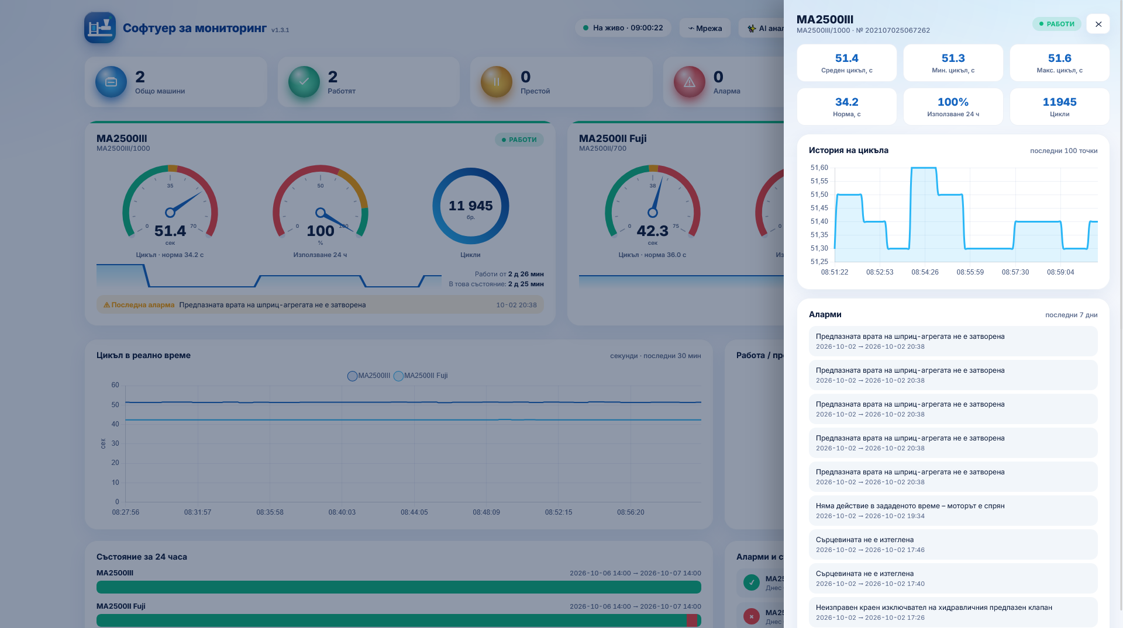
Task: Click the red cross icon in alarms list
Action: point(752,616)
